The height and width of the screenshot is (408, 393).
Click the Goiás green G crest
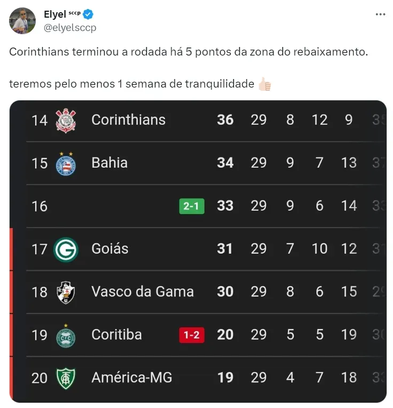point(66,249)
